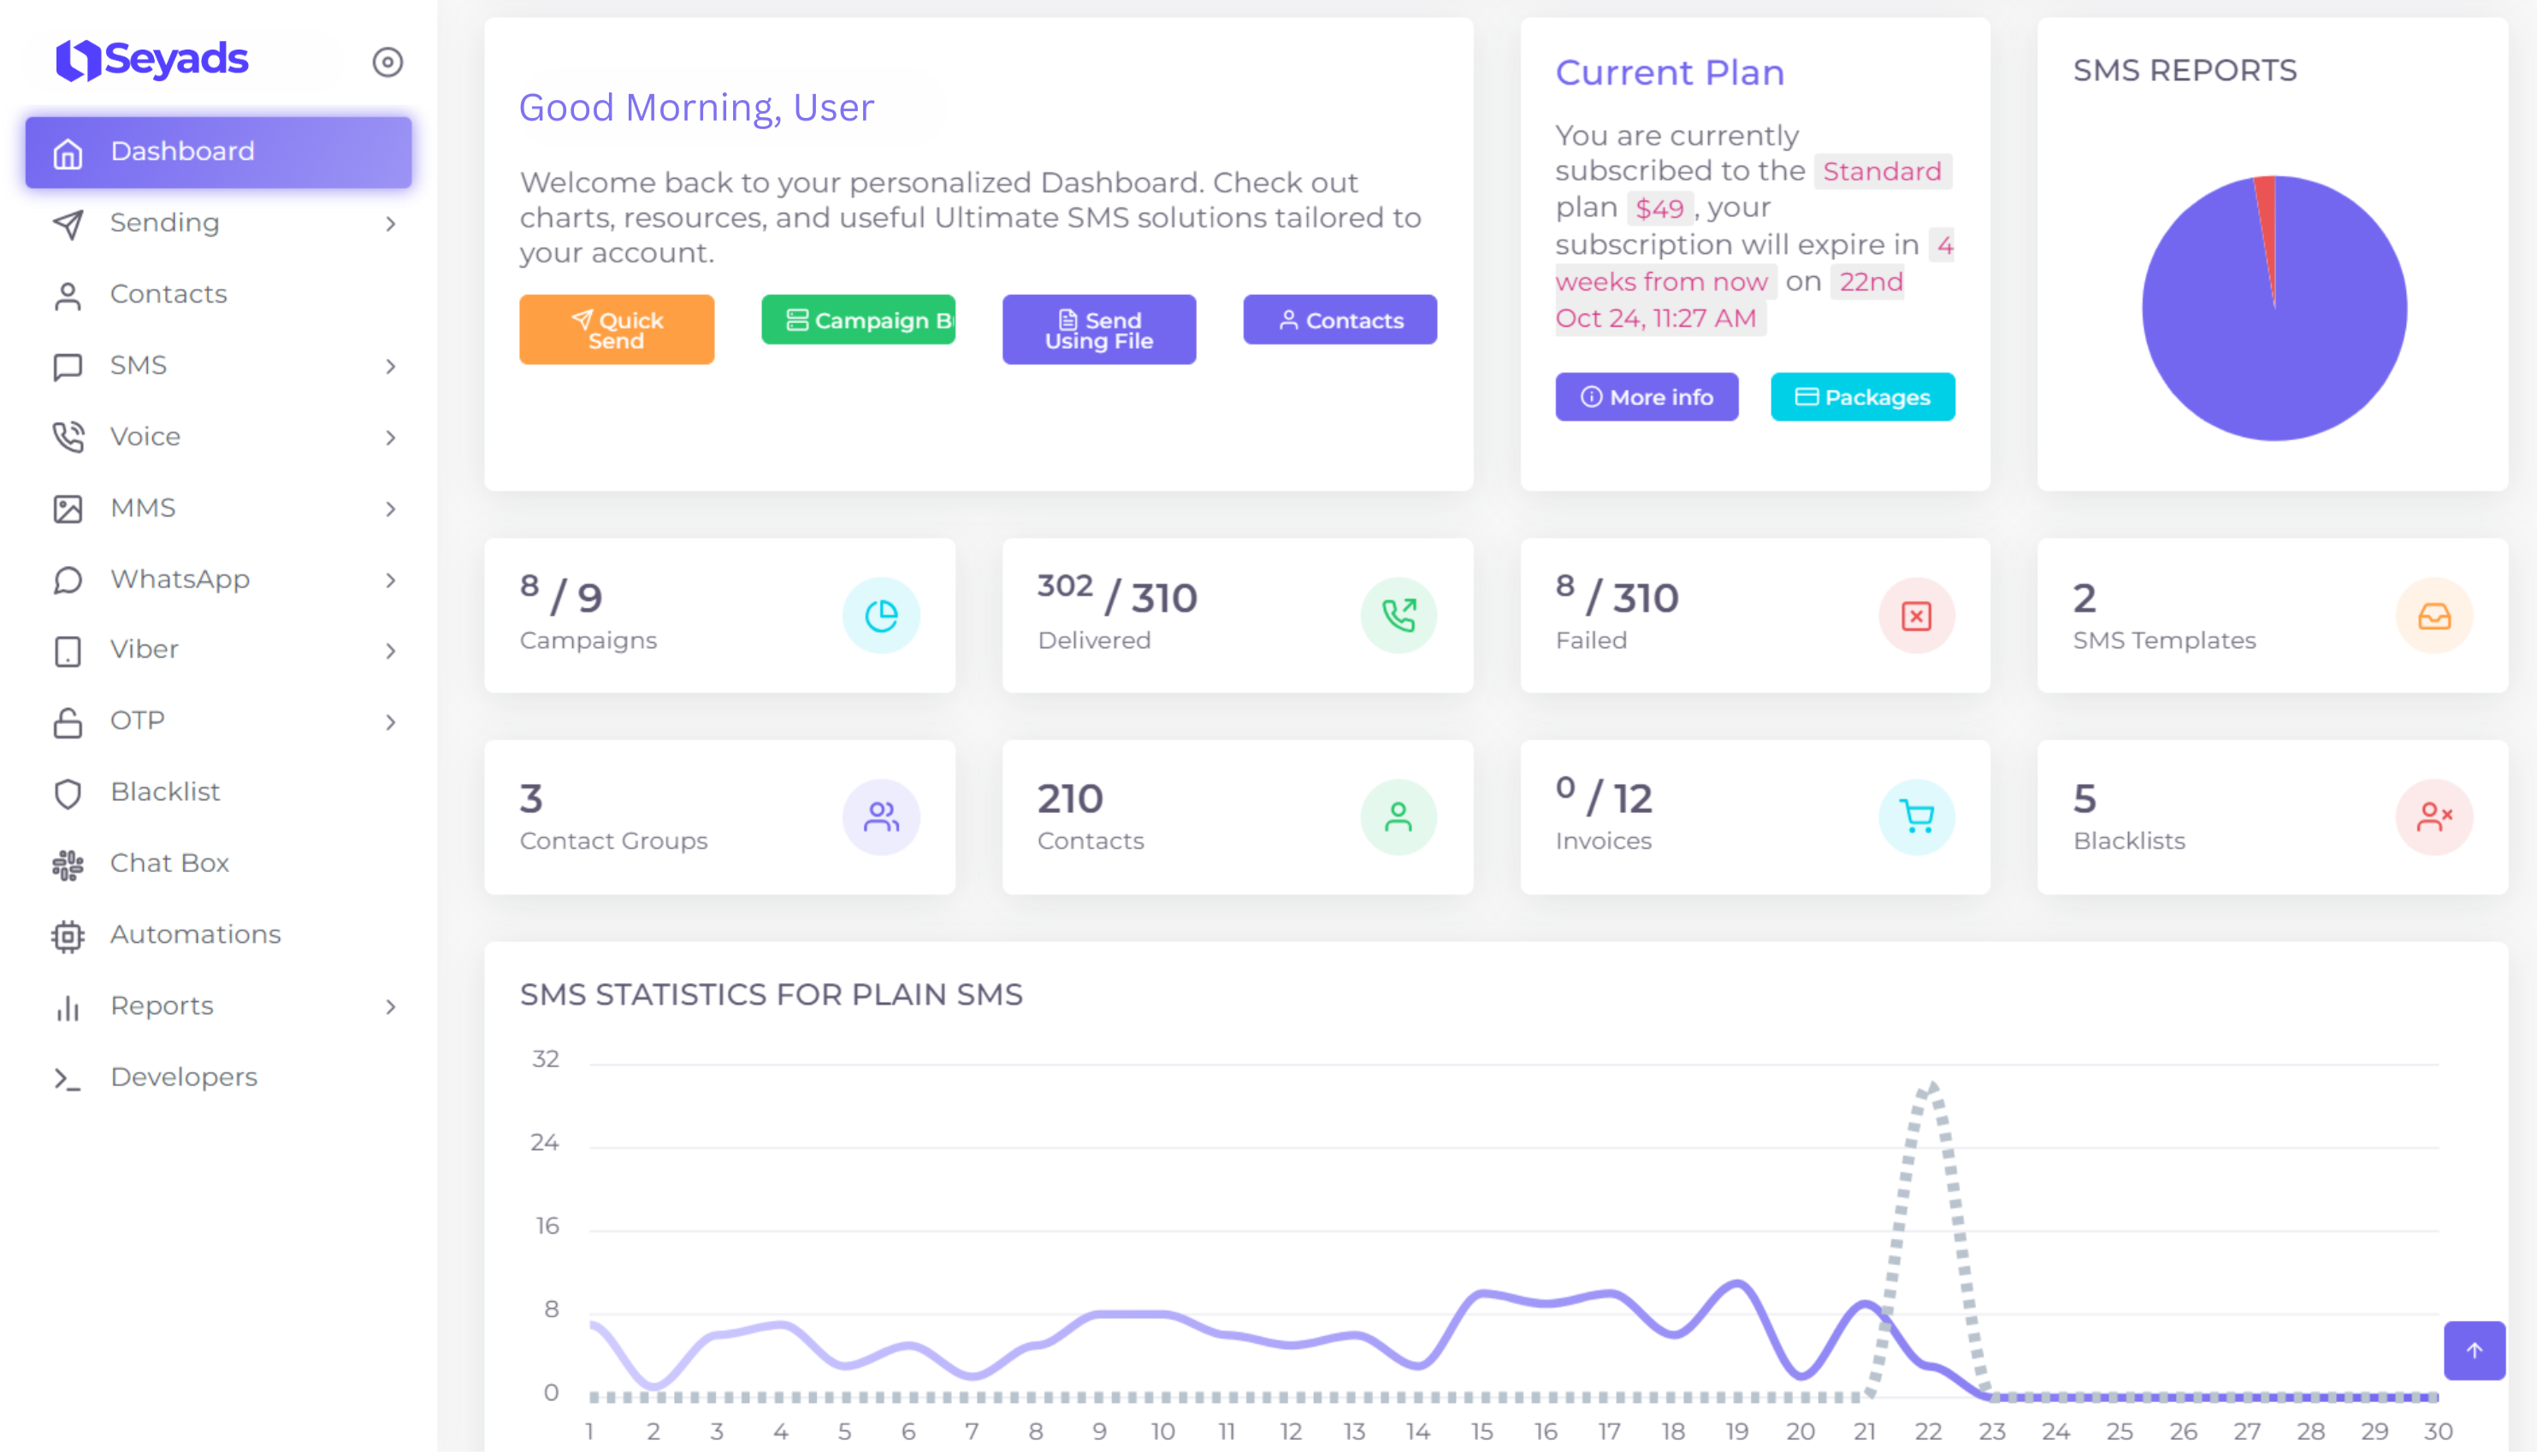Image resolution: width=2537 pixels, height=1456 pixels.
Task: Click the dotted grey peak in SMS chart
Action: (1933, 1092)
